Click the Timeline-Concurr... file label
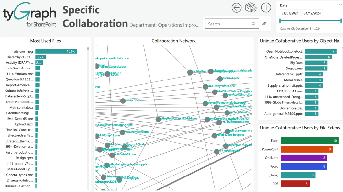Viewport: 343px width, 192px height. click(19, 130)
